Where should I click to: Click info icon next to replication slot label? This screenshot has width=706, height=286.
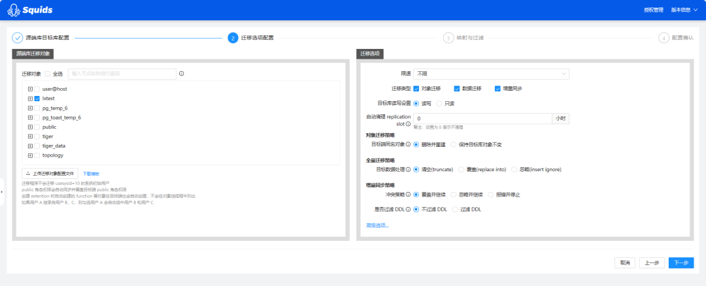409,124
